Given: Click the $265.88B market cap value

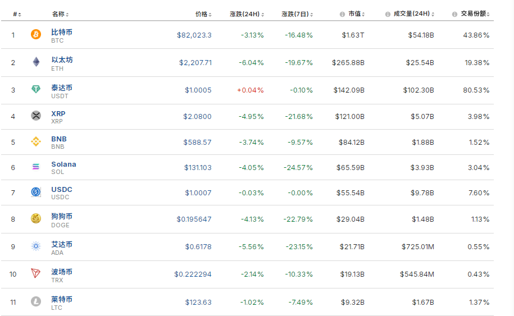Looking at the screenshot, I should tap(348, 62).
